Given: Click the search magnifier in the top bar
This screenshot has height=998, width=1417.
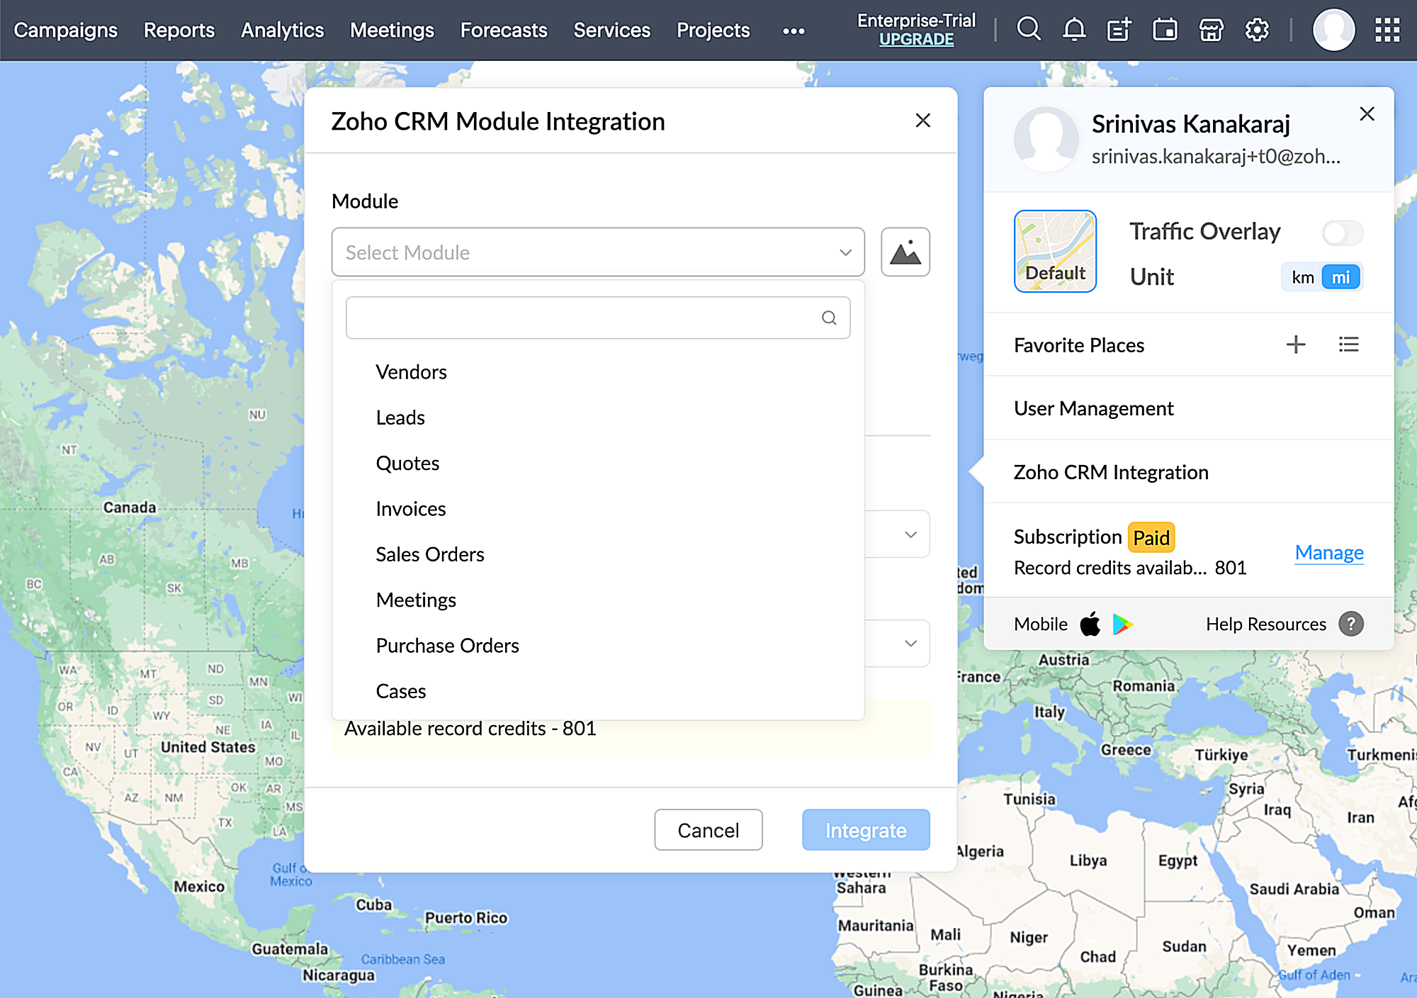Looking at the screenshot, I should tap(1028, 30).
